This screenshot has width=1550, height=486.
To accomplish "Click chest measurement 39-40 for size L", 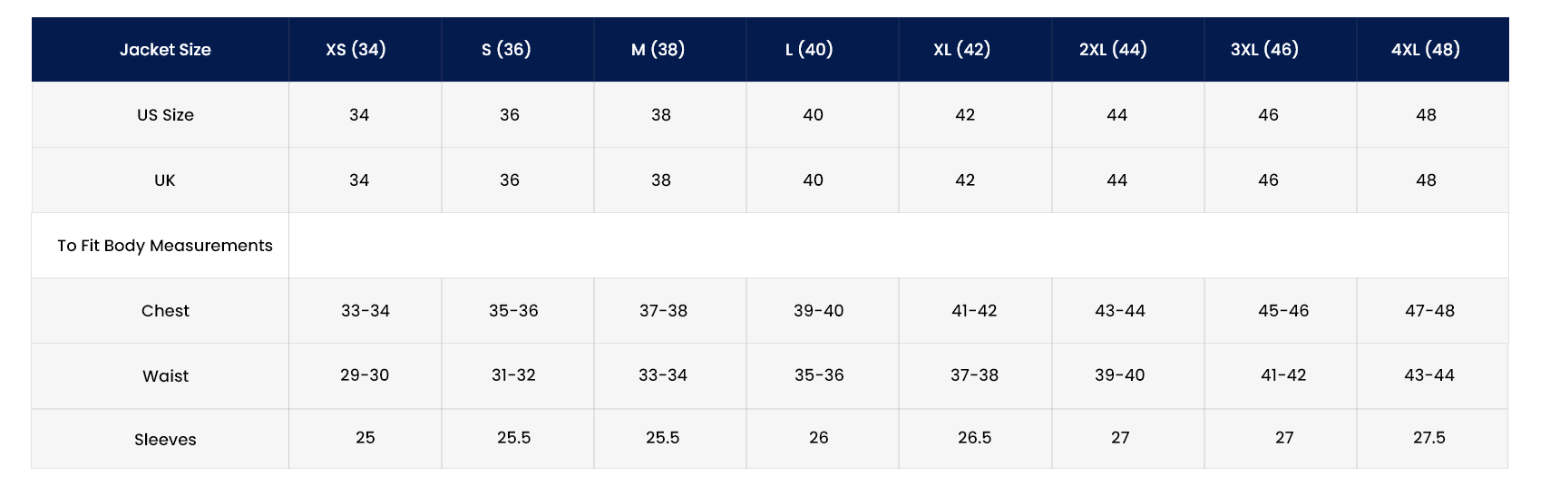I will click(x=818, y=311).
